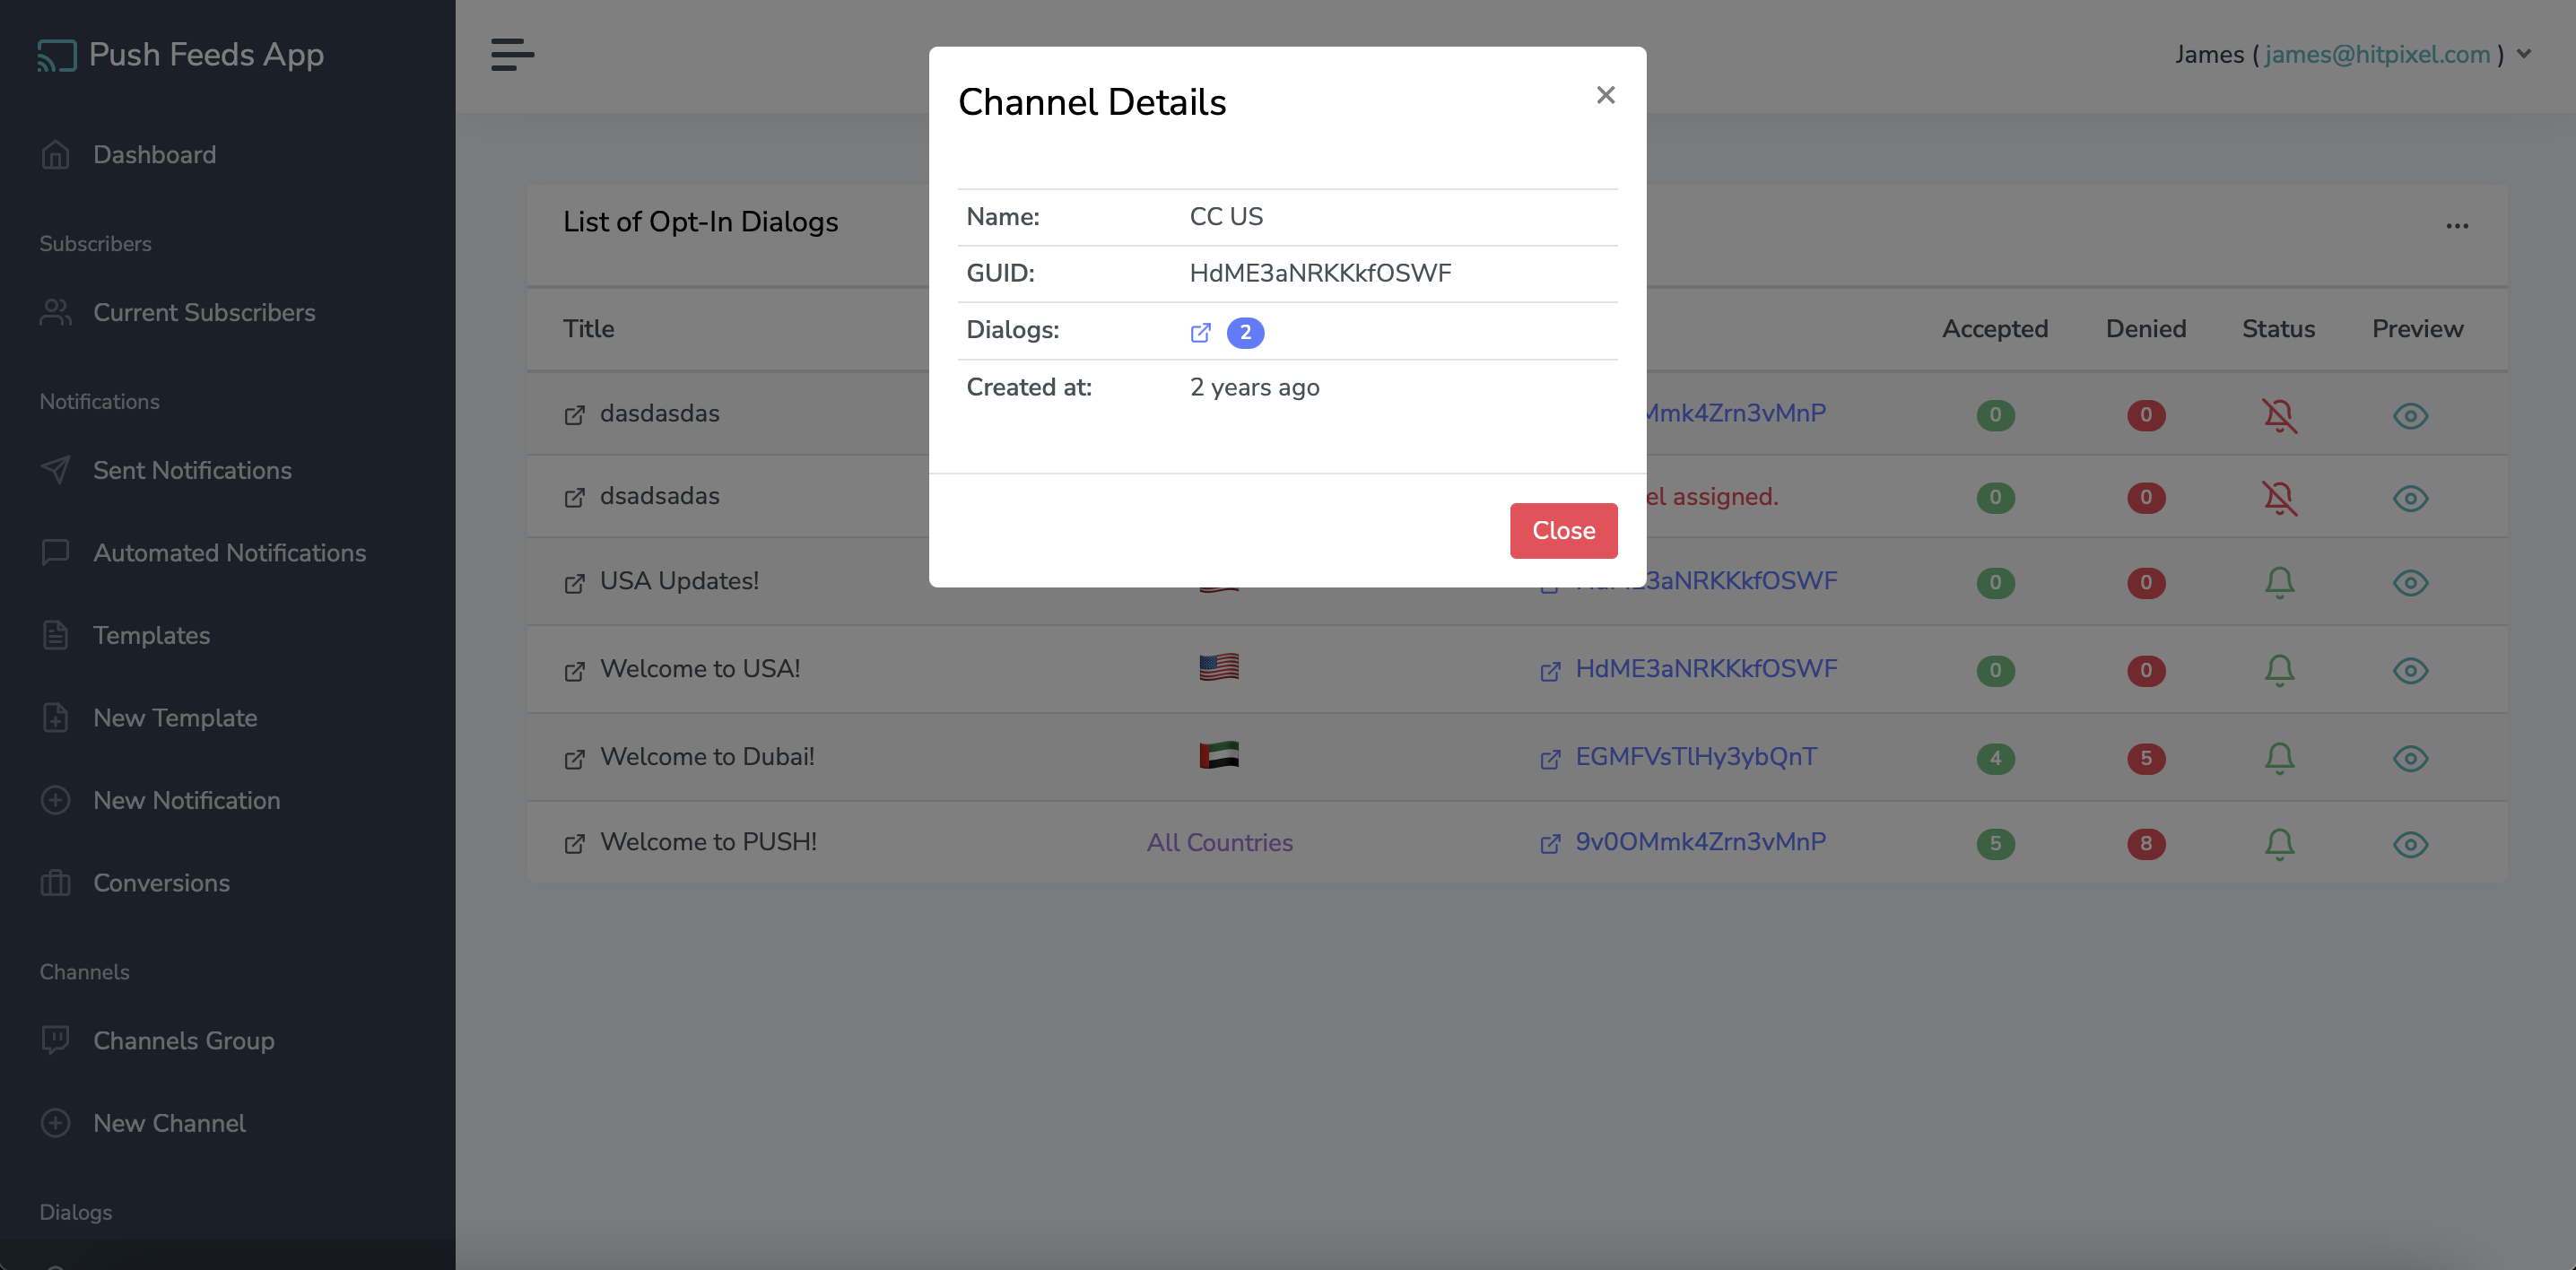Viewport: 2576px width, 1270px height.
Task: Click the preview eye icon for Welcome to PUSH!
Action: click(2410, 845)
